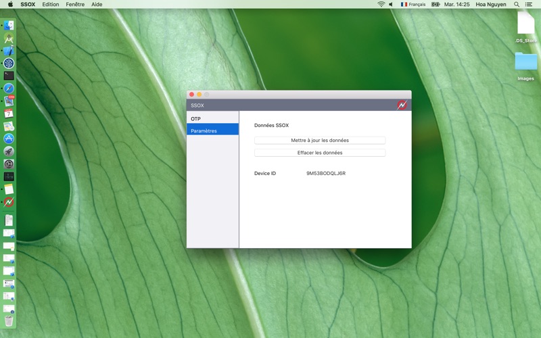Open SourceTree from the dock

point(9,63)
